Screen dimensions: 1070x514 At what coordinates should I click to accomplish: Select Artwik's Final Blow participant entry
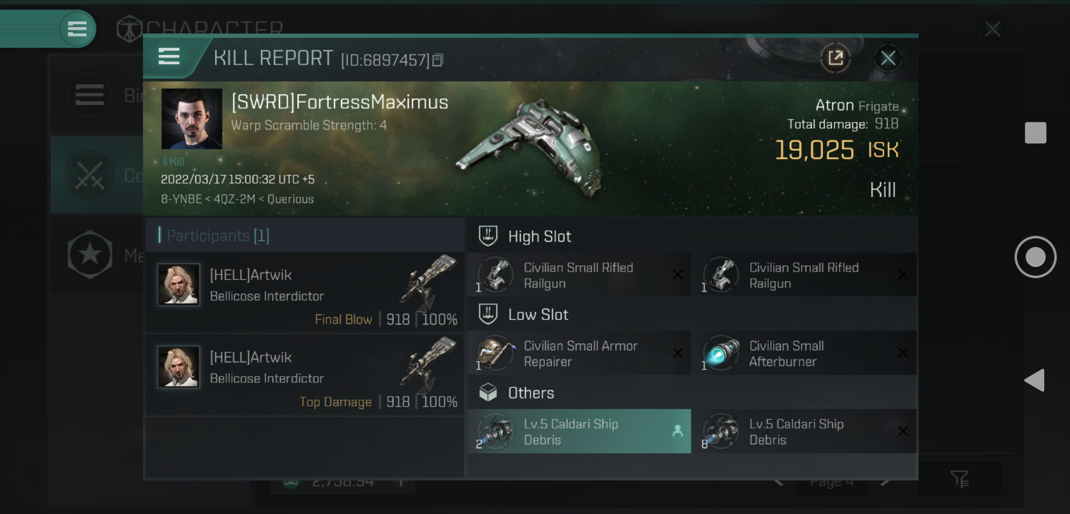[305, 293]
